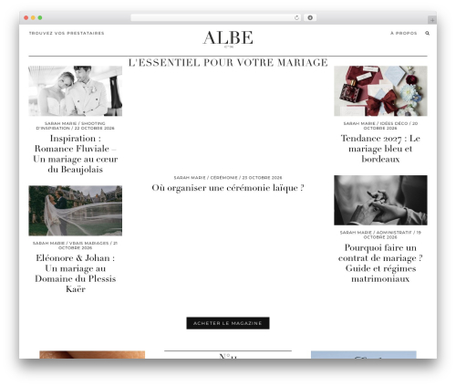
Task: Open Eléonore & Johan veil photo thumbnail
Action: click(76, 211)
